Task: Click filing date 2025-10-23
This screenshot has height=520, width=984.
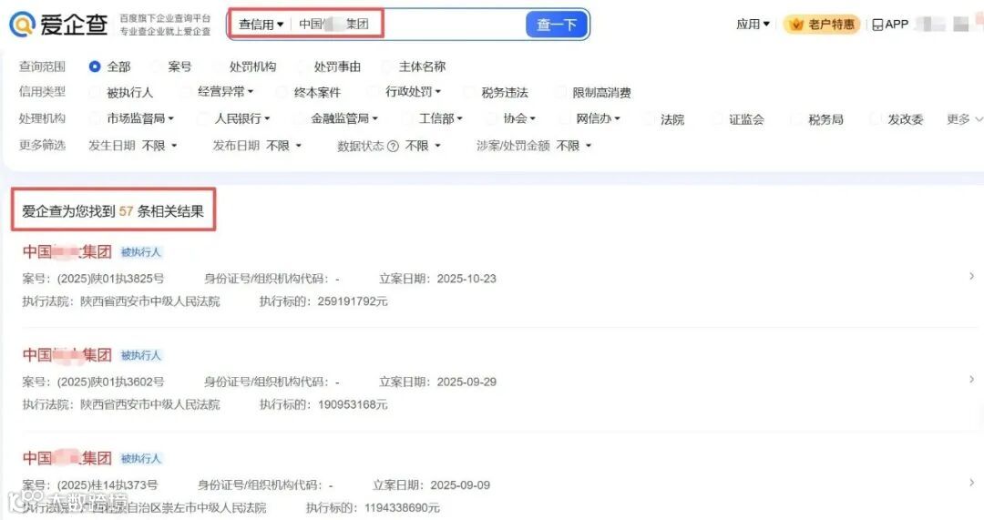Action: point(466,279)
